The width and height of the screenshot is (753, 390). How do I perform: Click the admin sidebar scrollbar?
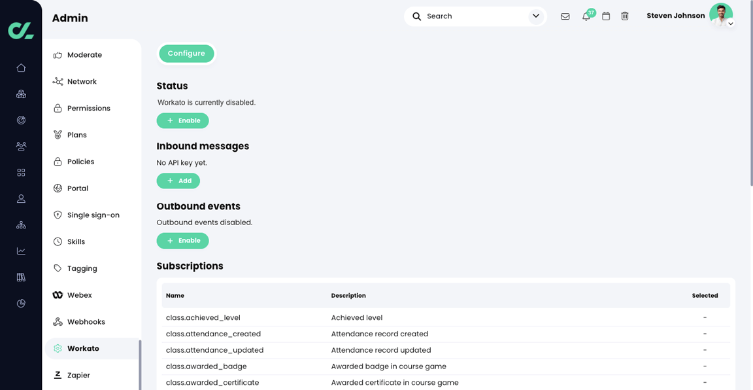[x=140, y=364]
